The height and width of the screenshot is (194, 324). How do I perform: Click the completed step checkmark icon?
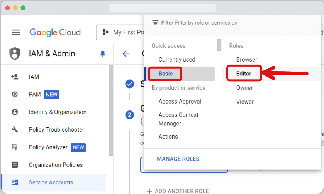pos(129,84)
